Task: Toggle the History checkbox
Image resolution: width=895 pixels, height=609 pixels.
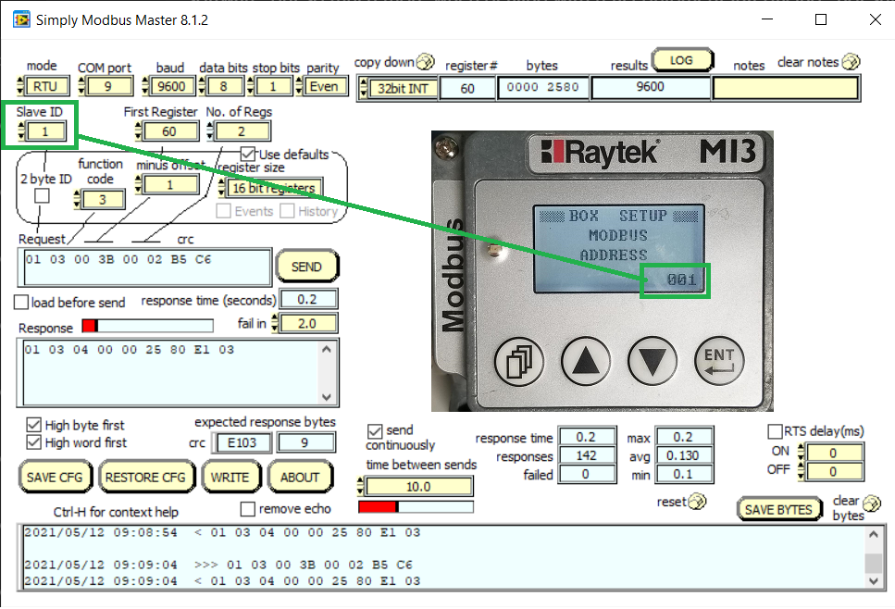Action: (287, 211)
